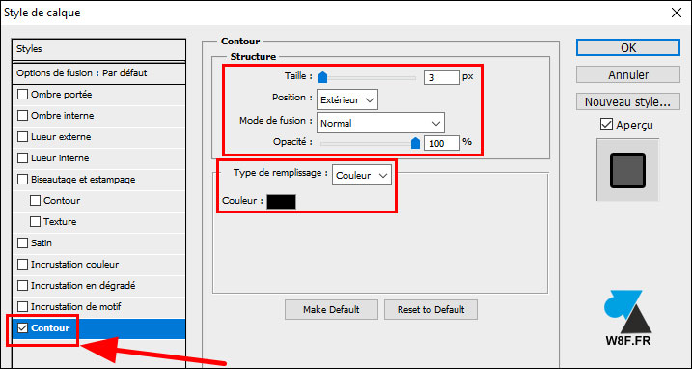The width and height of the screenshot is (692, 369).
Task: Click the Taille px input field
Action: point(441,77)
